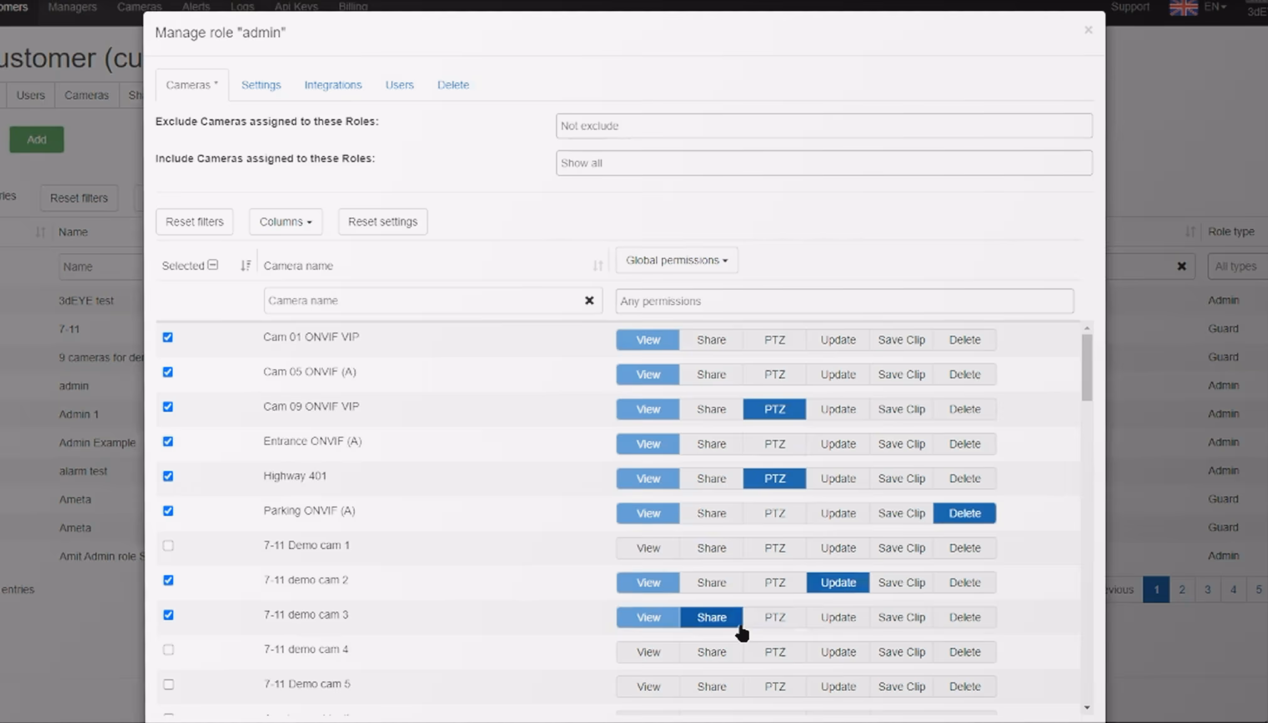
Task: Click Reset filters in dialog
Action: click(194, 221)
